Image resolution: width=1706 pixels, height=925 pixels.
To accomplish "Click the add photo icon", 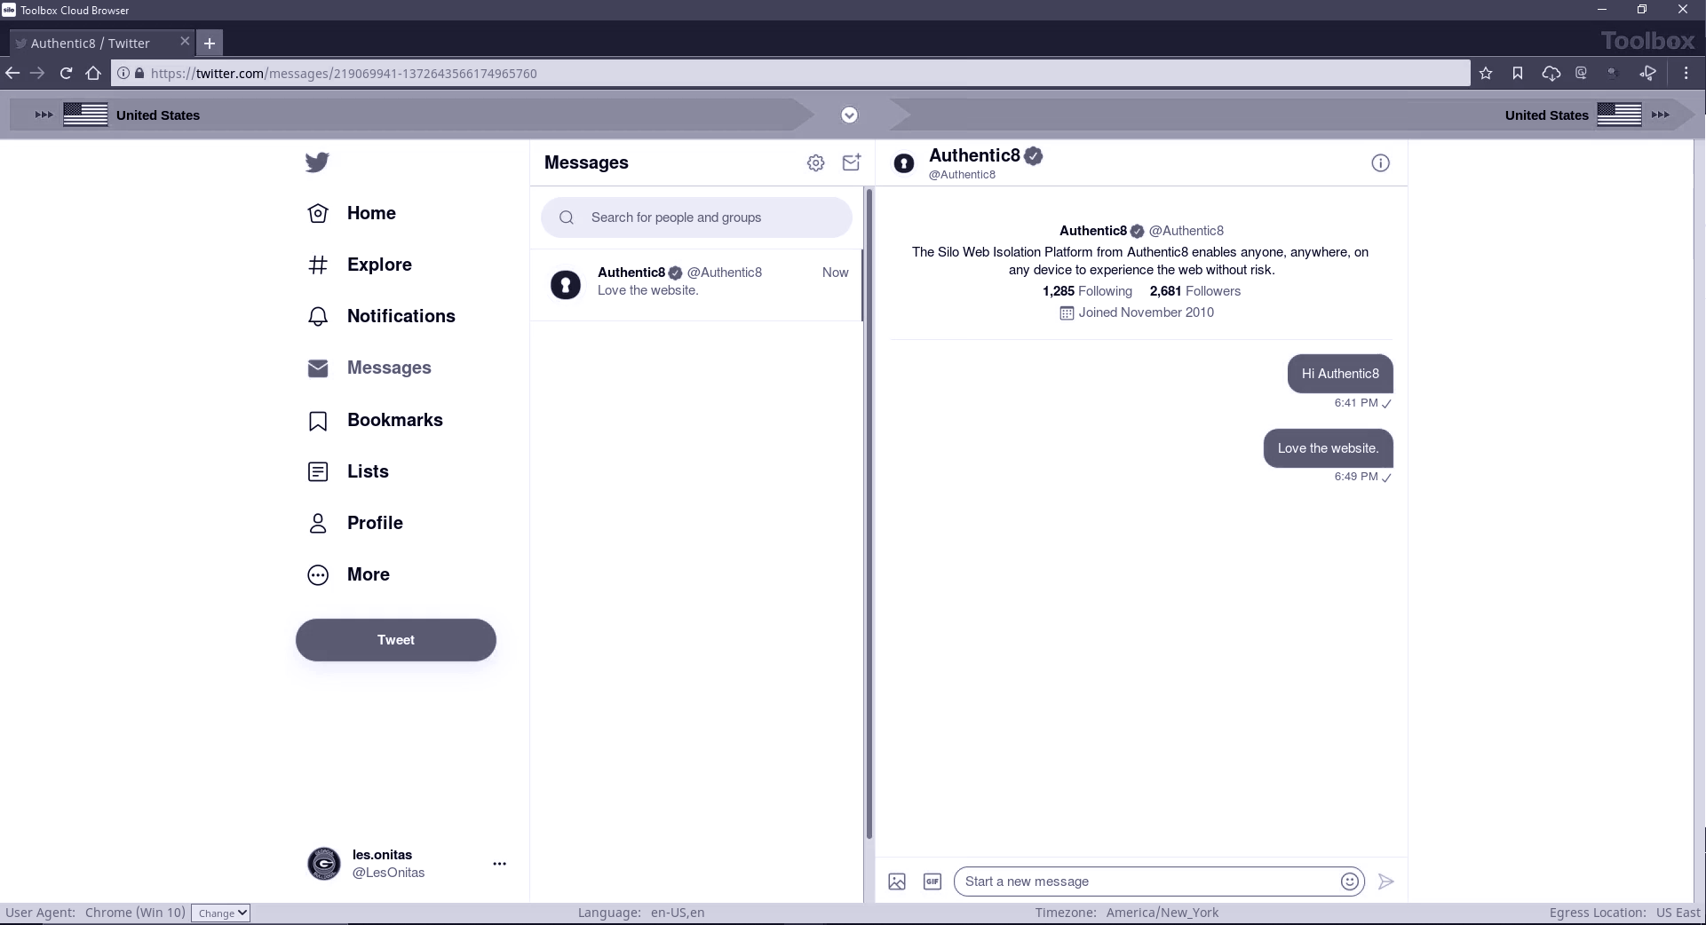I will (x=897, y=882).
